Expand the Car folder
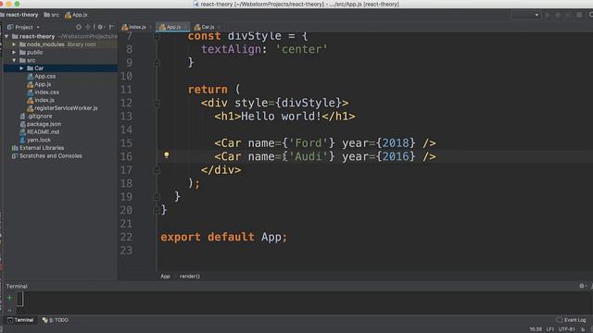 click(21, 68)
